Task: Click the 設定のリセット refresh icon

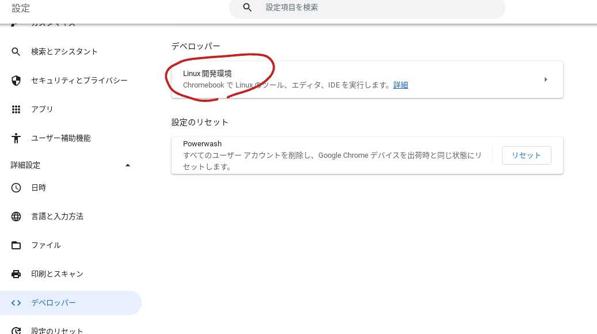Action: tap(16, 329)
